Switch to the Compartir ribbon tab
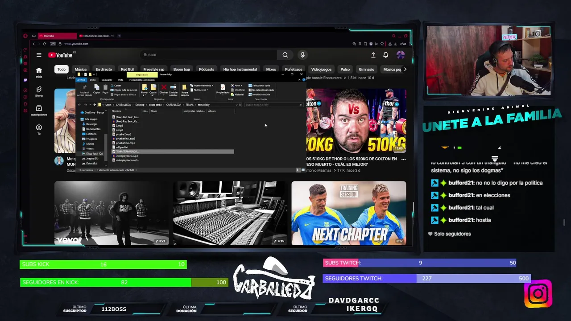 pyautogui.click(x=107, y=80)
